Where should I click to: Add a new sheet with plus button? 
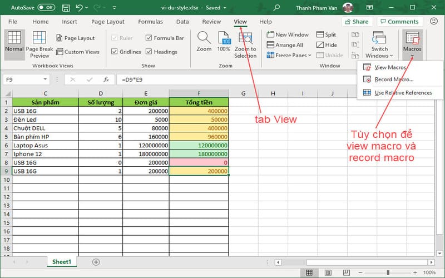[96, 261]
